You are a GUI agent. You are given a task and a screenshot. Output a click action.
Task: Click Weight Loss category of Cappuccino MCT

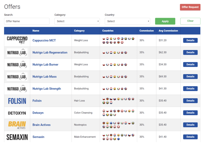point(81,40)
